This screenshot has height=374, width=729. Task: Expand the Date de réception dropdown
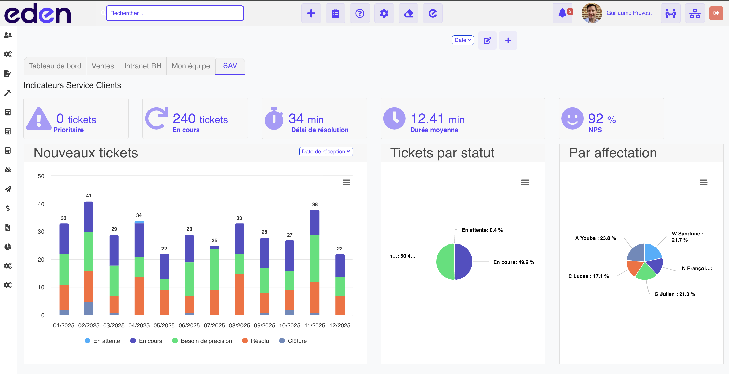[x=326, y=152]
